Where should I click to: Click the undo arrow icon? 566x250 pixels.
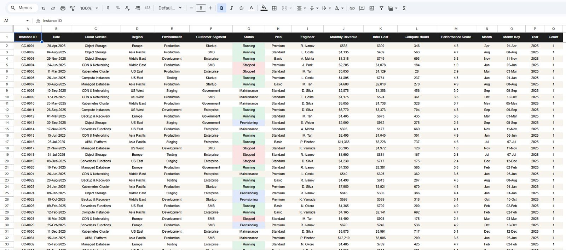[43, 8]
